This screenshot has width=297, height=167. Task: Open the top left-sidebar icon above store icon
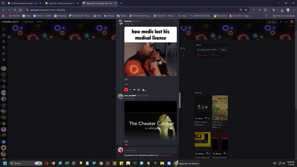coord(4,29)
